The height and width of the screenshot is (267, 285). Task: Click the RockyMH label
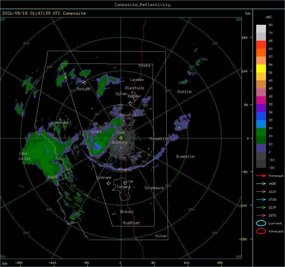[84, 89]
